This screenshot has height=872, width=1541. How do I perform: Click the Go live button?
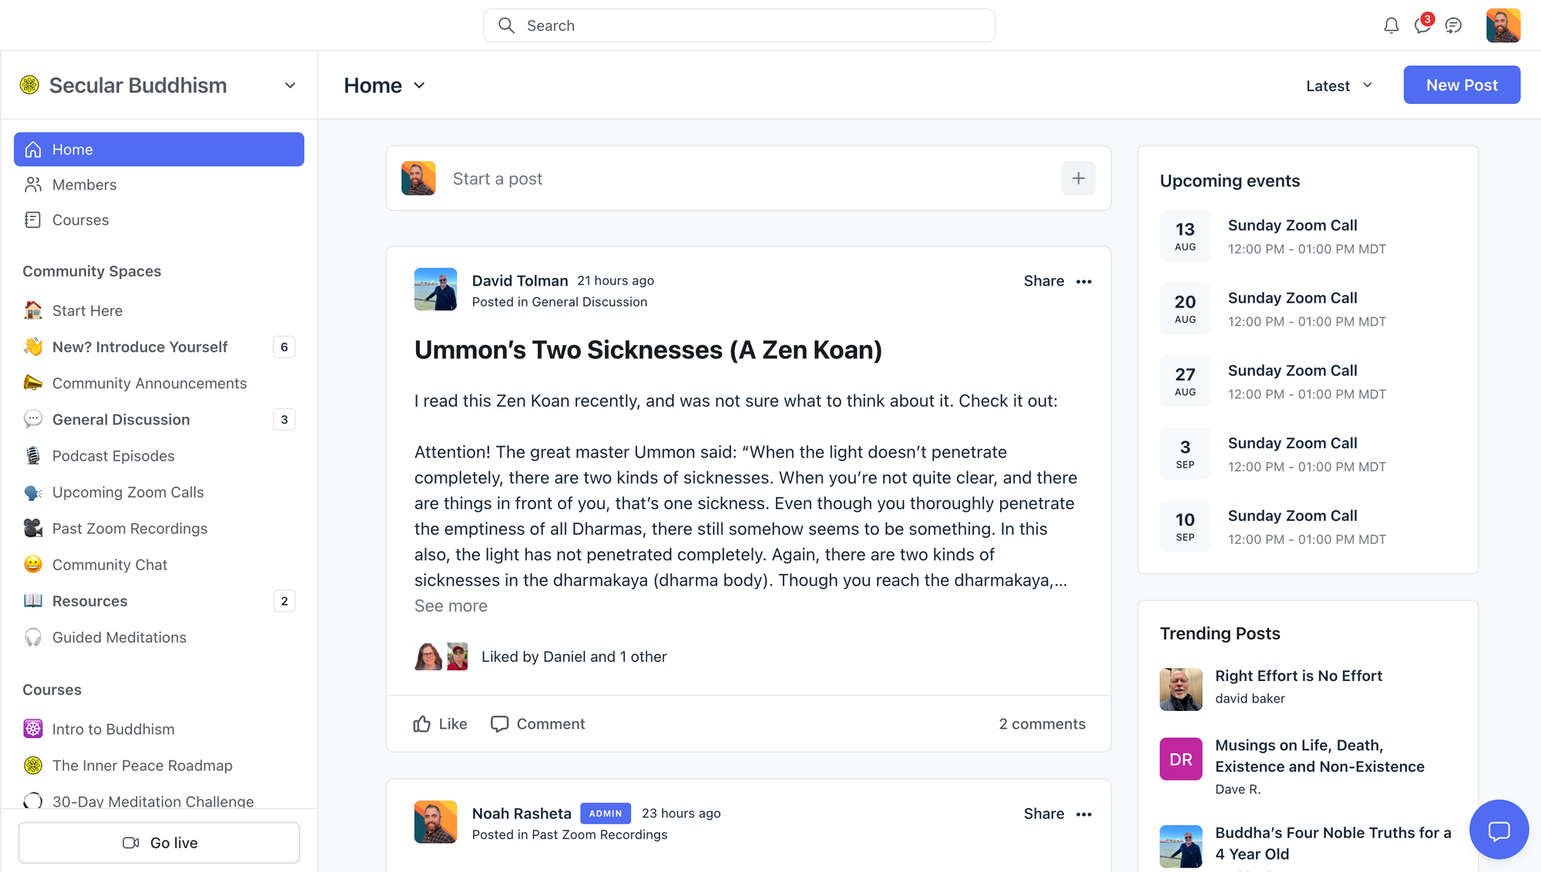coord(159,843)
